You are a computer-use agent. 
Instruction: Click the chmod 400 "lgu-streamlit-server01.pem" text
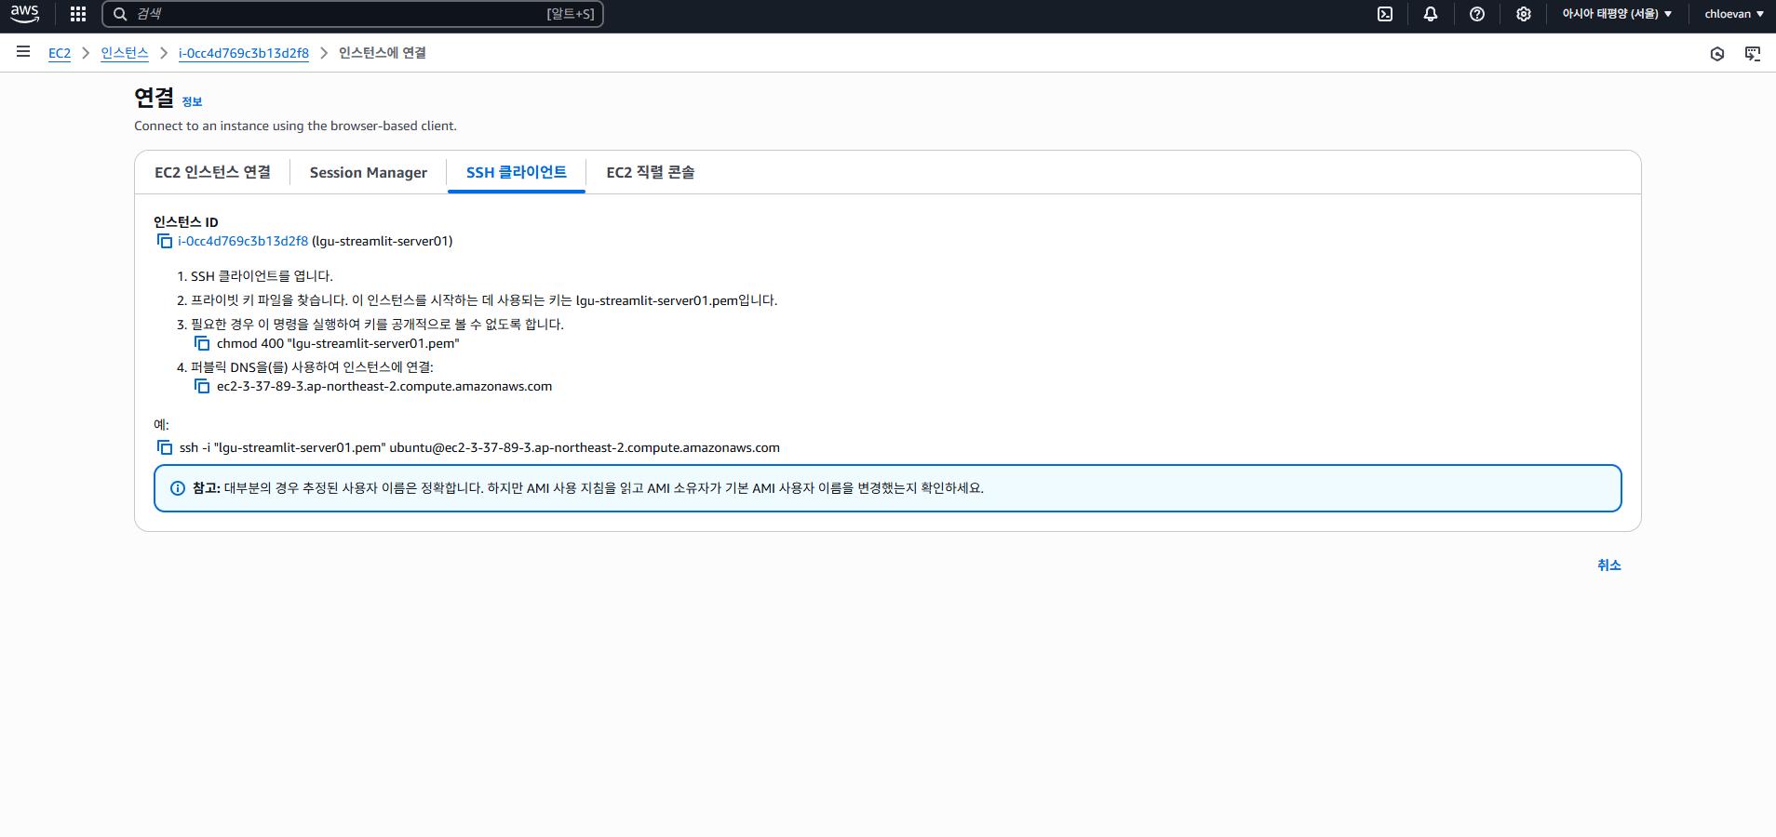338,343
